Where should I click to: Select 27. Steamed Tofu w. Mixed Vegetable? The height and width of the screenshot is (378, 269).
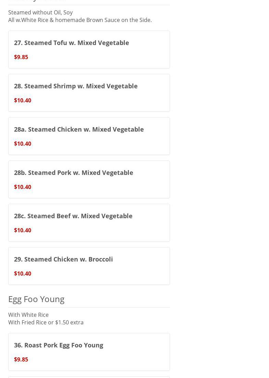[71, 43]
